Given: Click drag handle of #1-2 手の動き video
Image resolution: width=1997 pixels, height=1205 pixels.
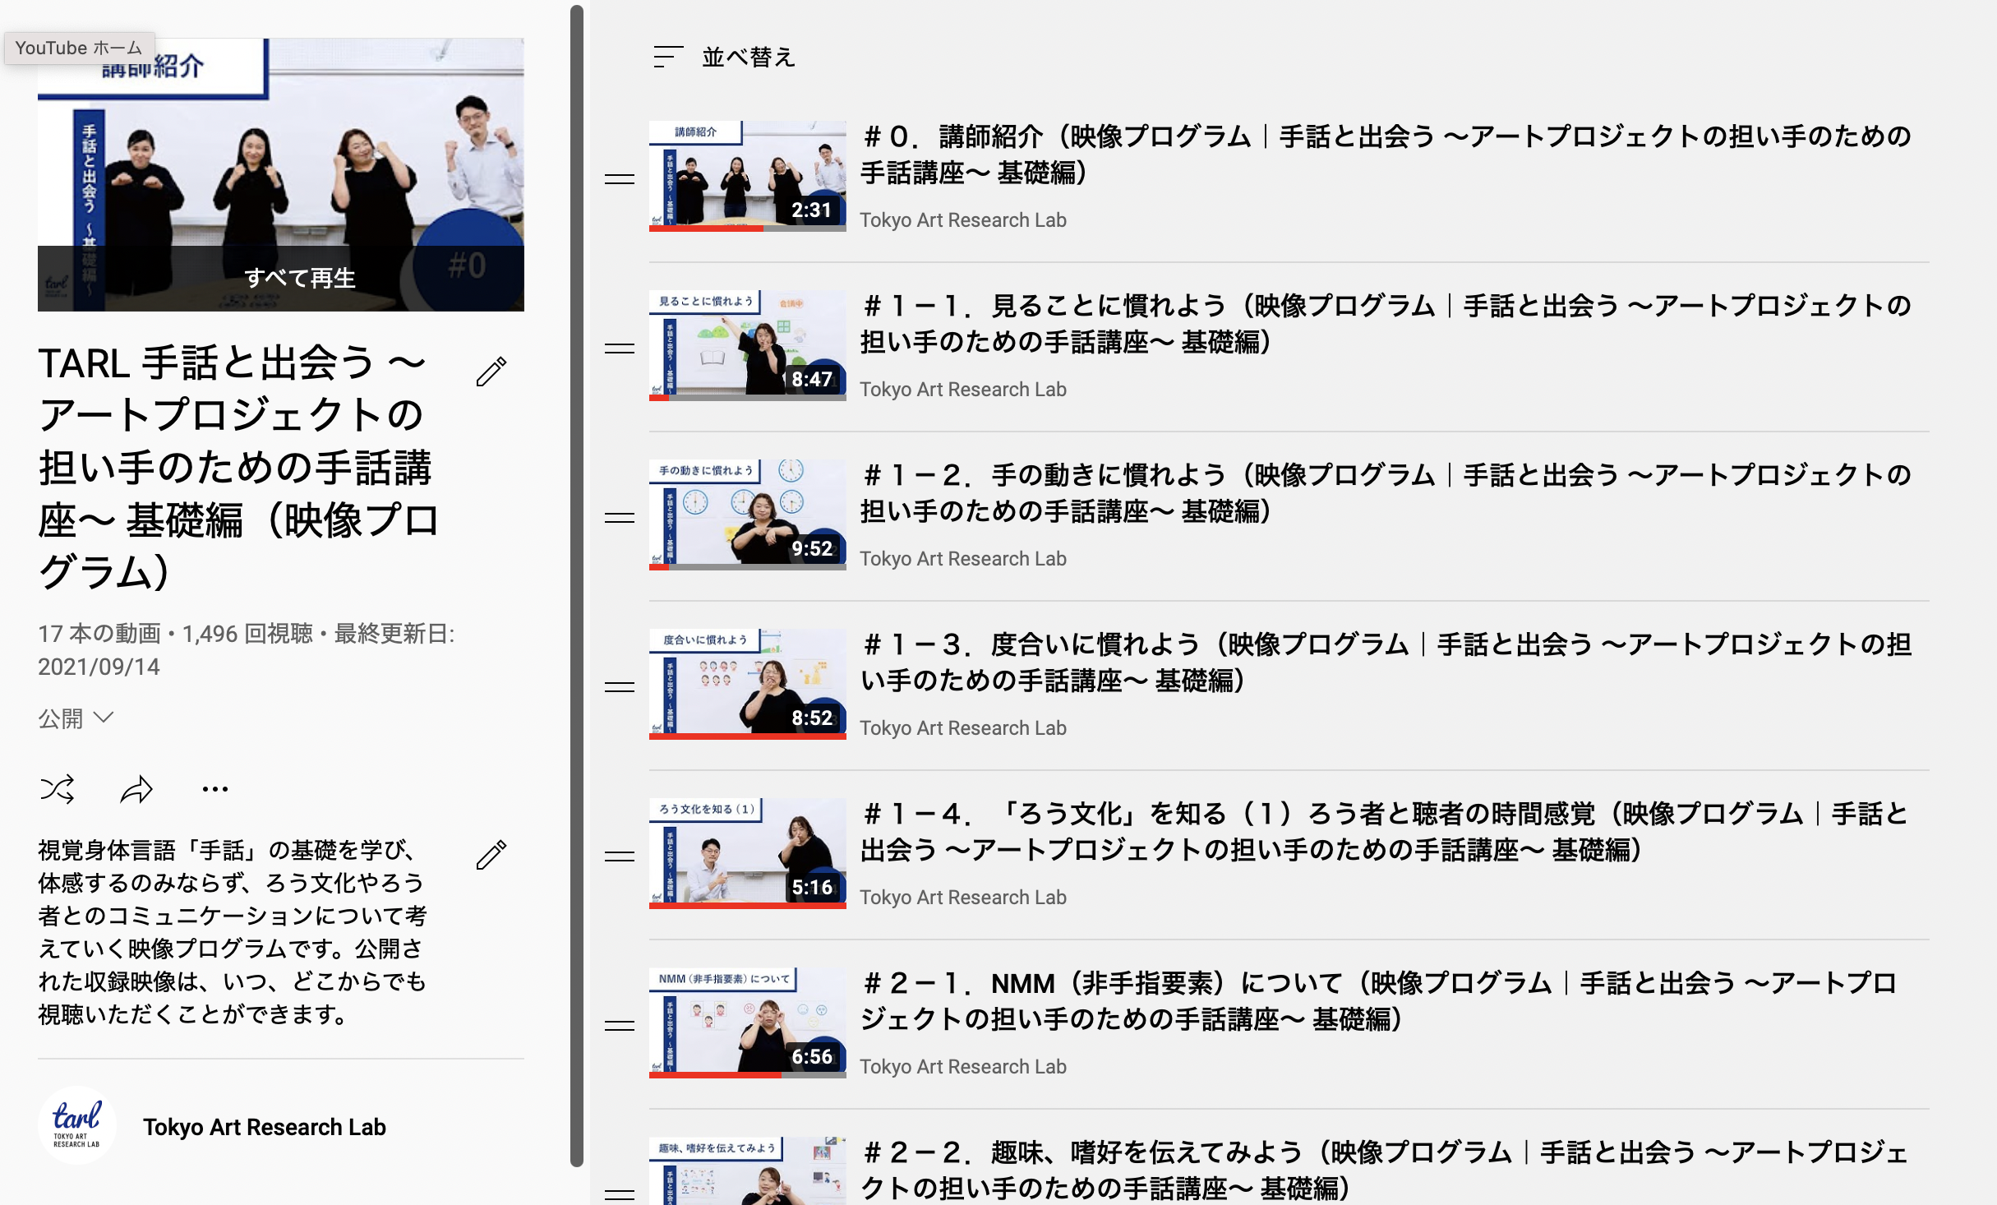Looking at the screenshot, I should [x=620, y=517].
